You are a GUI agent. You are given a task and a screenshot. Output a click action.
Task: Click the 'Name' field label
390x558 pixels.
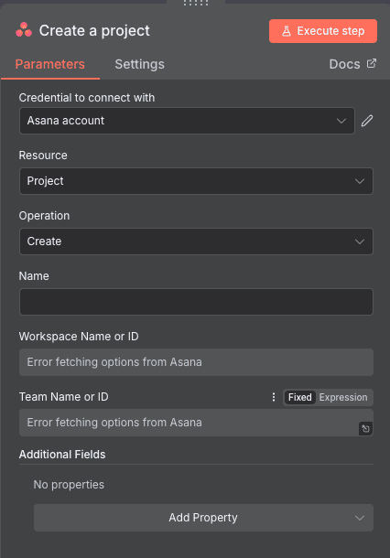[x=34, y=276]
